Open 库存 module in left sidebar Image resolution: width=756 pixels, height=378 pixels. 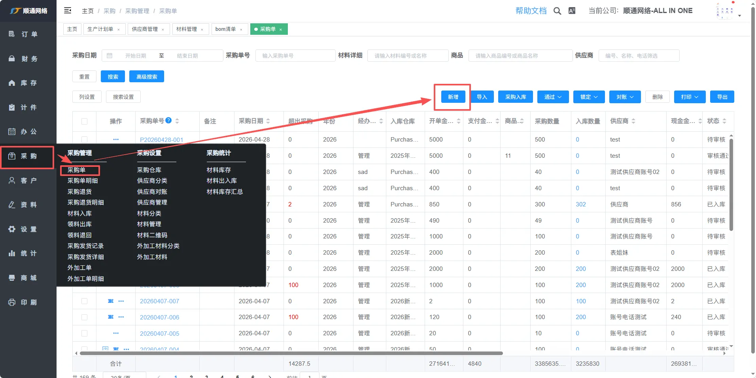point(24,83)
